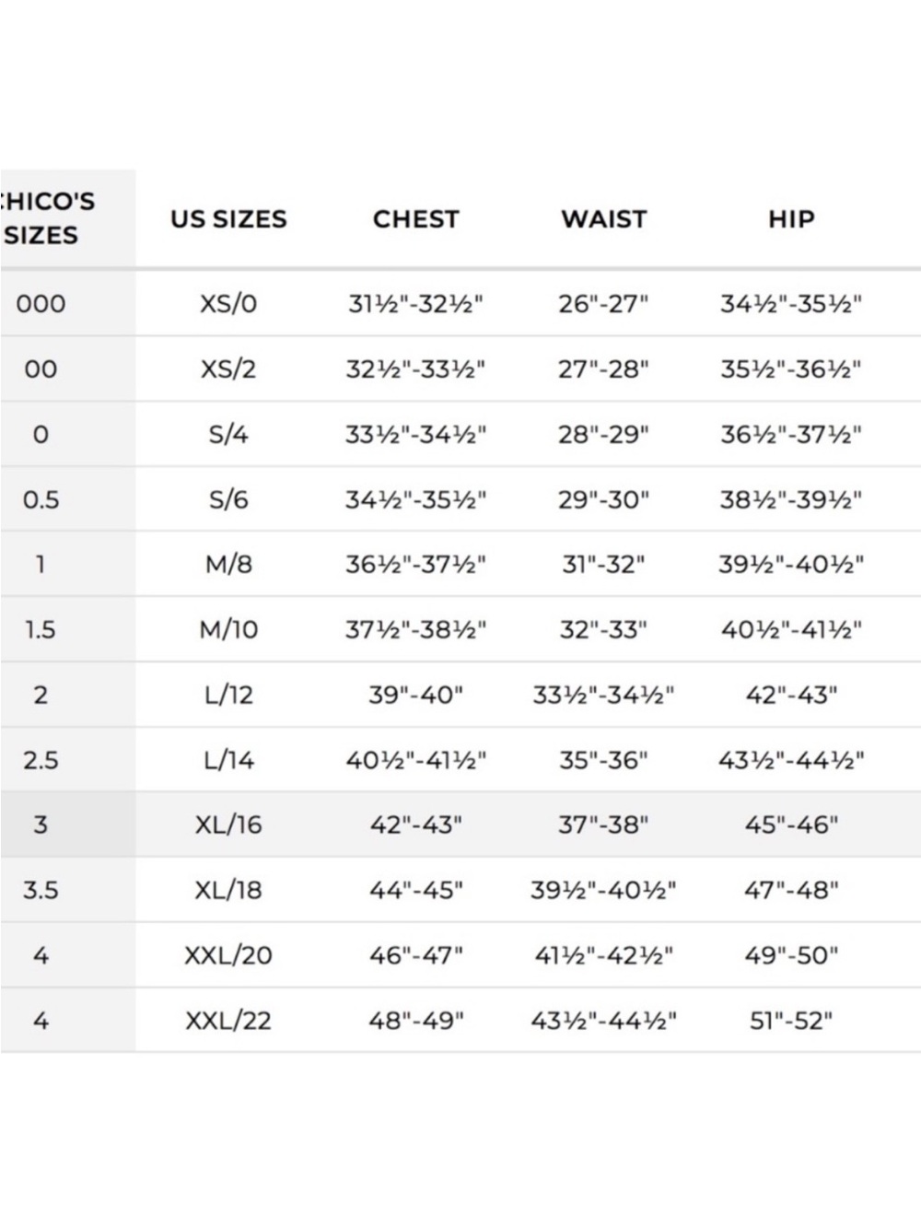Select the highlighted size 3 row cell
This screenshot has height=1228, width=921.
point(67,825)
